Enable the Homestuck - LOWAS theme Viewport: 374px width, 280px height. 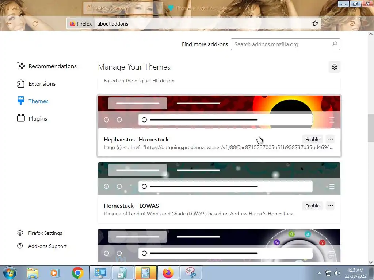pyautogui.click(x=312, y=206)
